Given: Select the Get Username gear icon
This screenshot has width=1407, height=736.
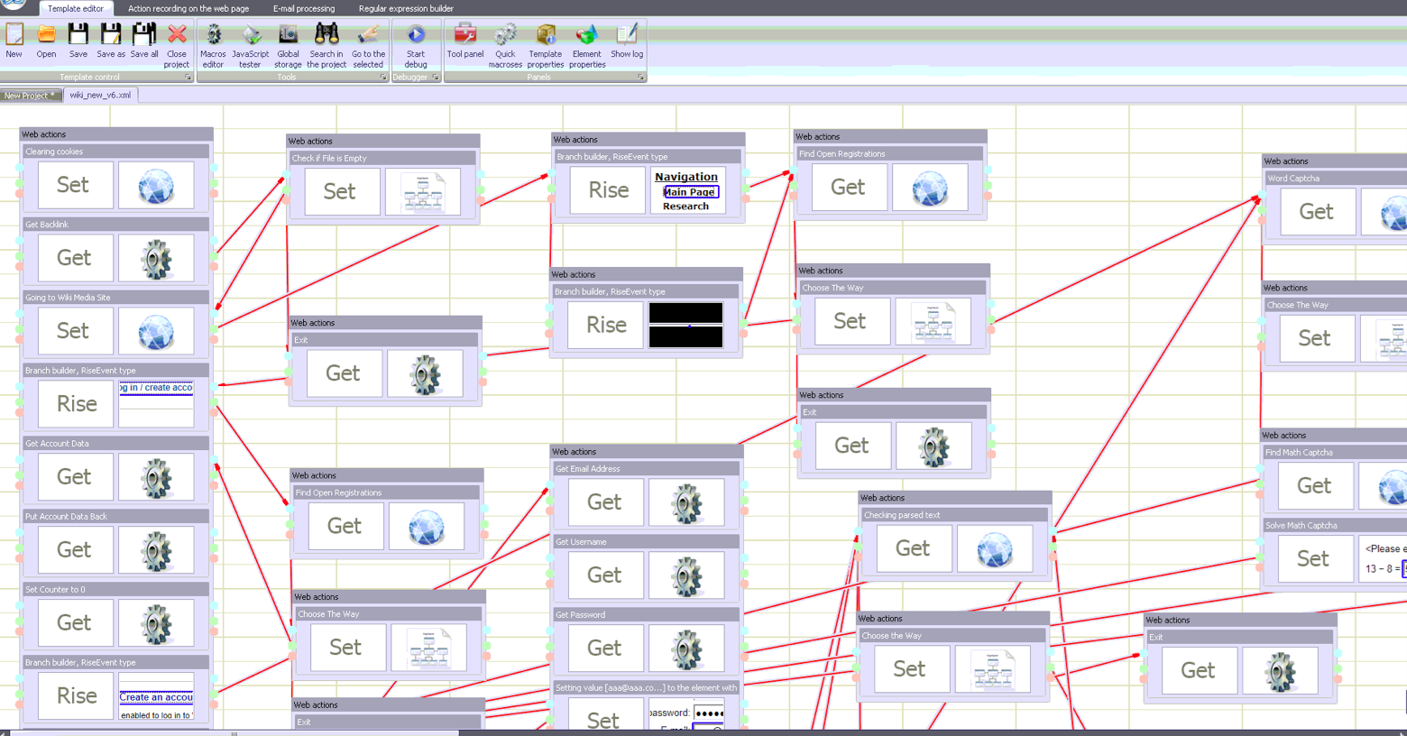Looking at the screenshot, I should coord(686,576).
